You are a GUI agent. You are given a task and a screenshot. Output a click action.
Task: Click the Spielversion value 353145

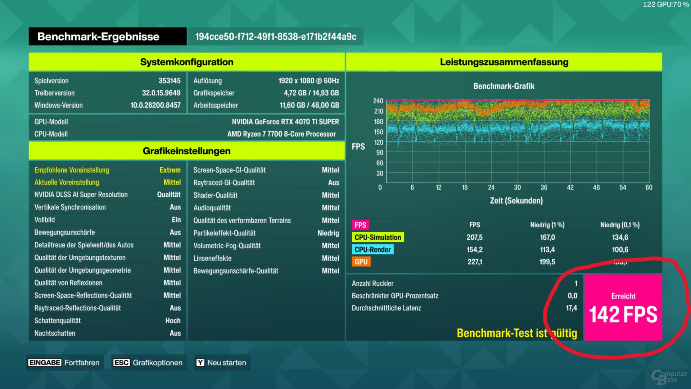click(x=170, y=81)
